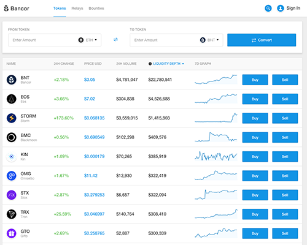Buy OMG token
Image resolution: width=307 pixels, height=245 pixels.
255,176
